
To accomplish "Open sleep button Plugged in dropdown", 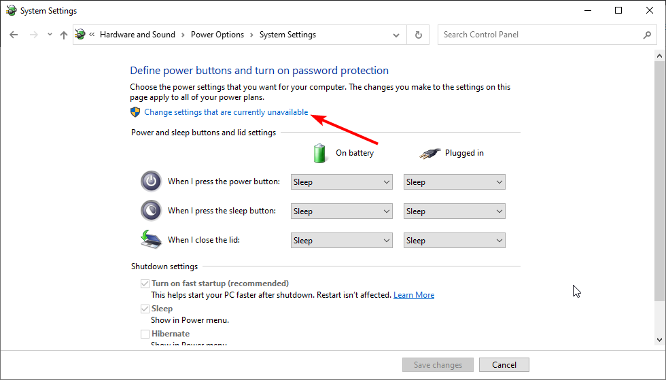I will pyautogui.click(x=455, y=211).
